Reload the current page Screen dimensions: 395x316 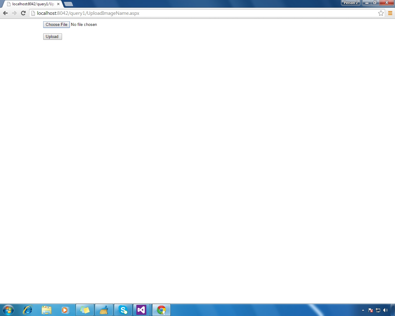23,13
